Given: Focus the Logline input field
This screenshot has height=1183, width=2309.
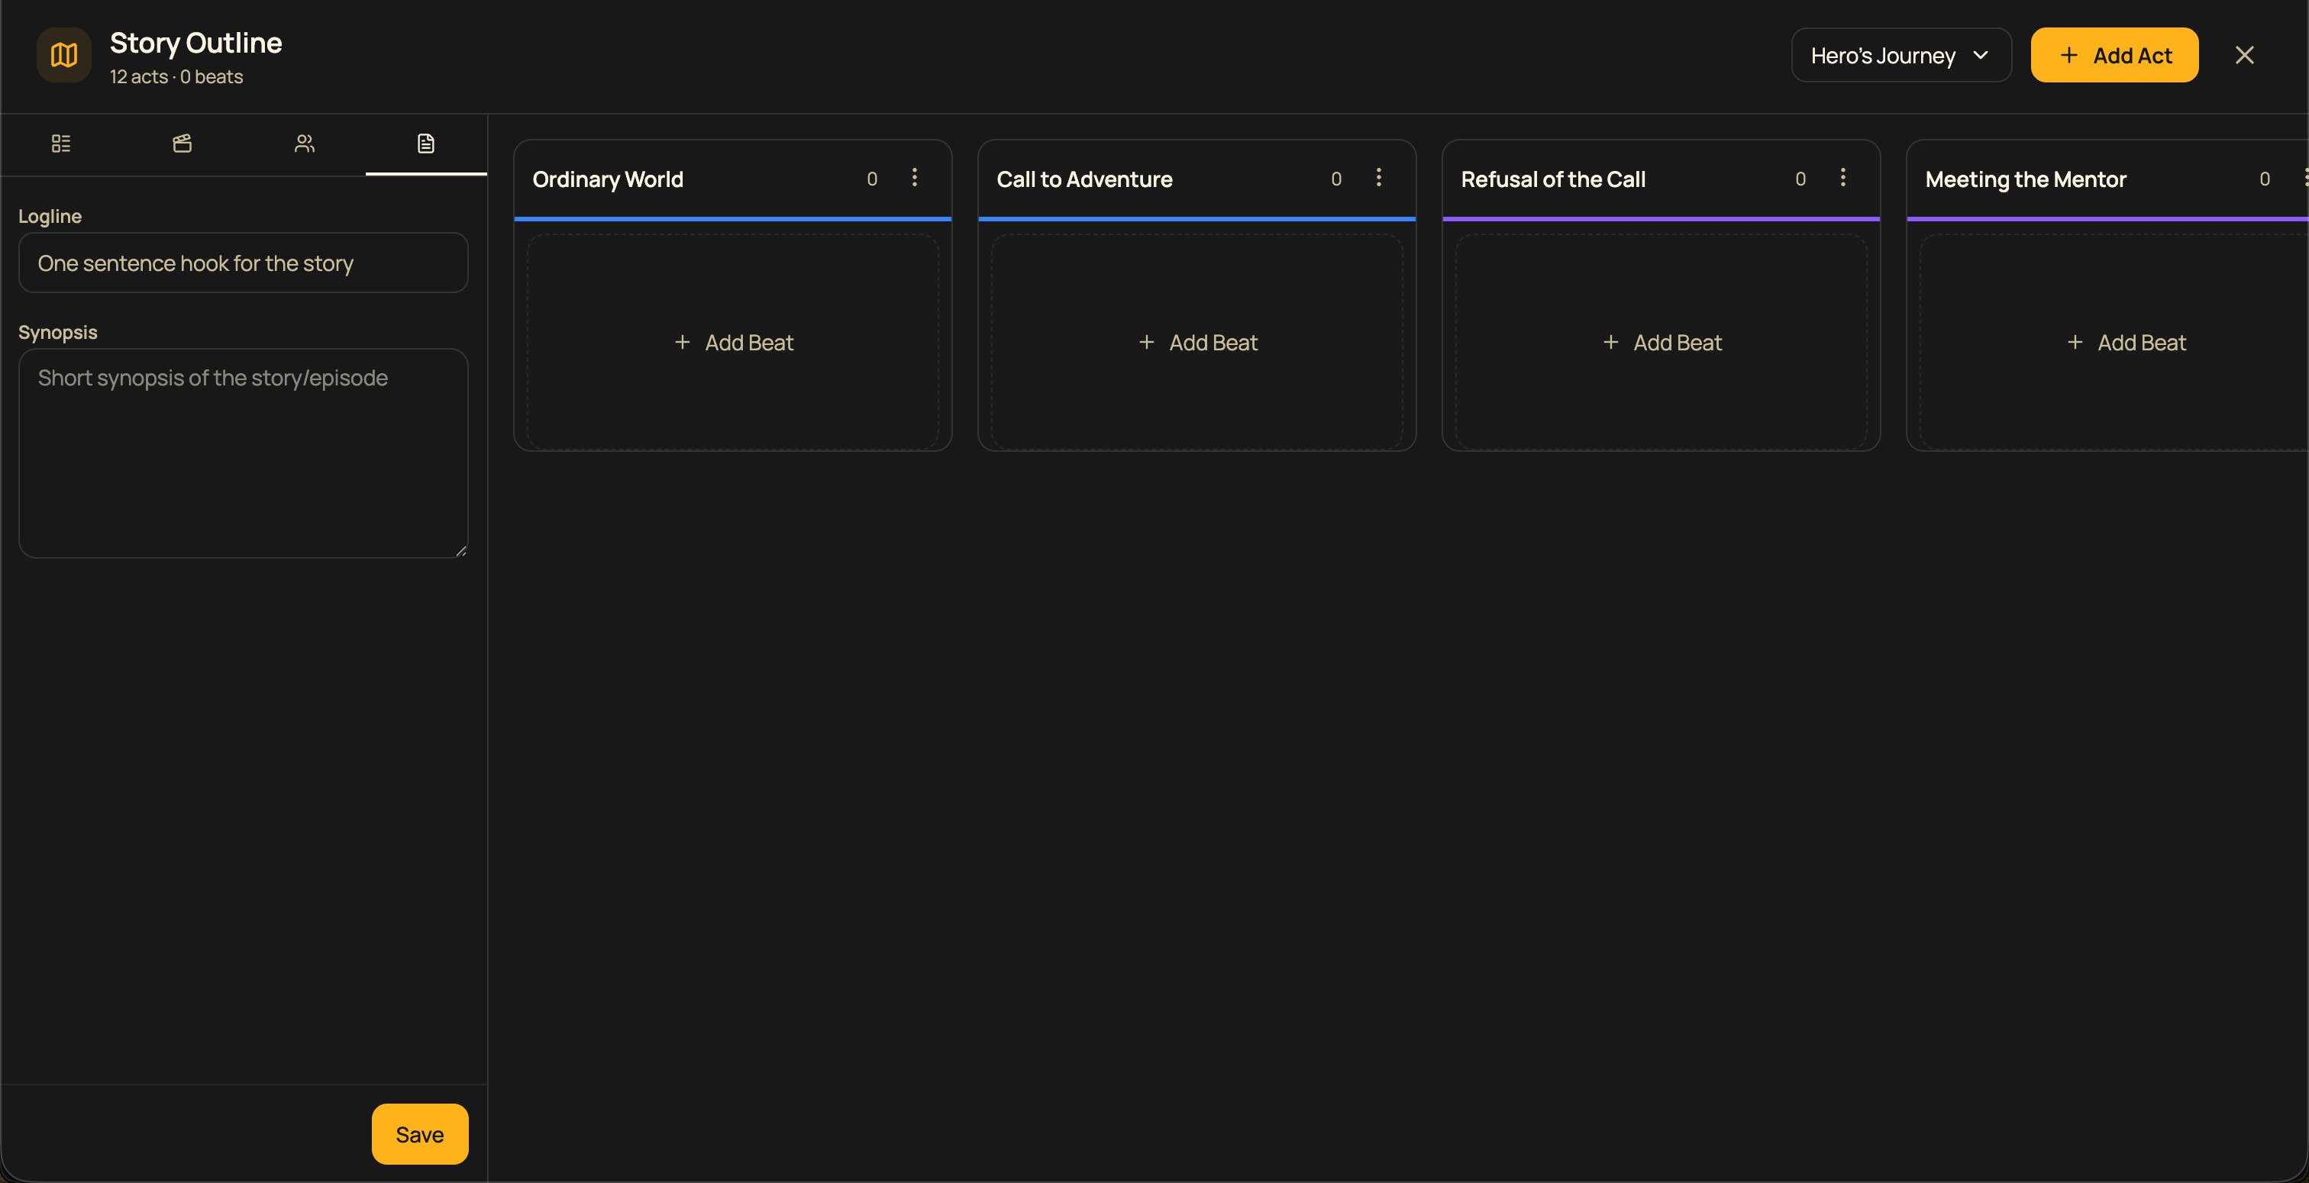Looking at the screenshot, I should (x=243, y=263).
